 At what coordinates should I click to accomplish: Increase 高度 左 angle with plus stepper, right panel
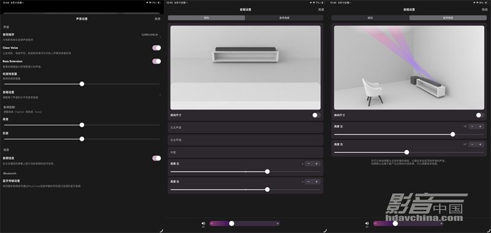(480, 127)
